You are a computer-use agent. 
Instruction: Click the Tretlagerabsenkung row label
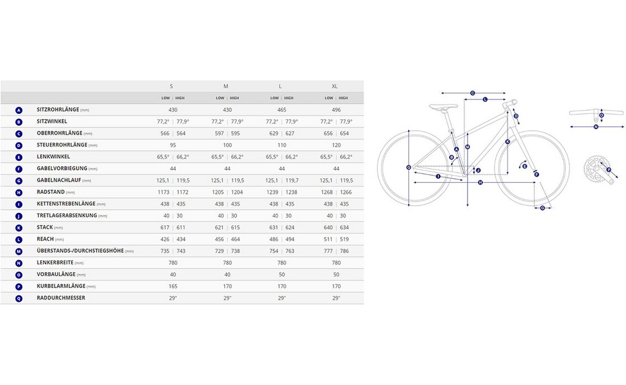[x=67, y=216]
